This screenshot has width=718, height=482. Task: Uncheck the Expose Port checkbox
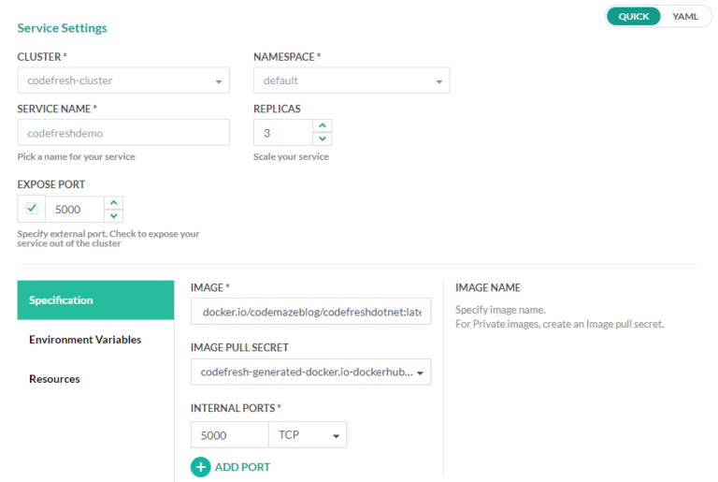tap(32, 209)
